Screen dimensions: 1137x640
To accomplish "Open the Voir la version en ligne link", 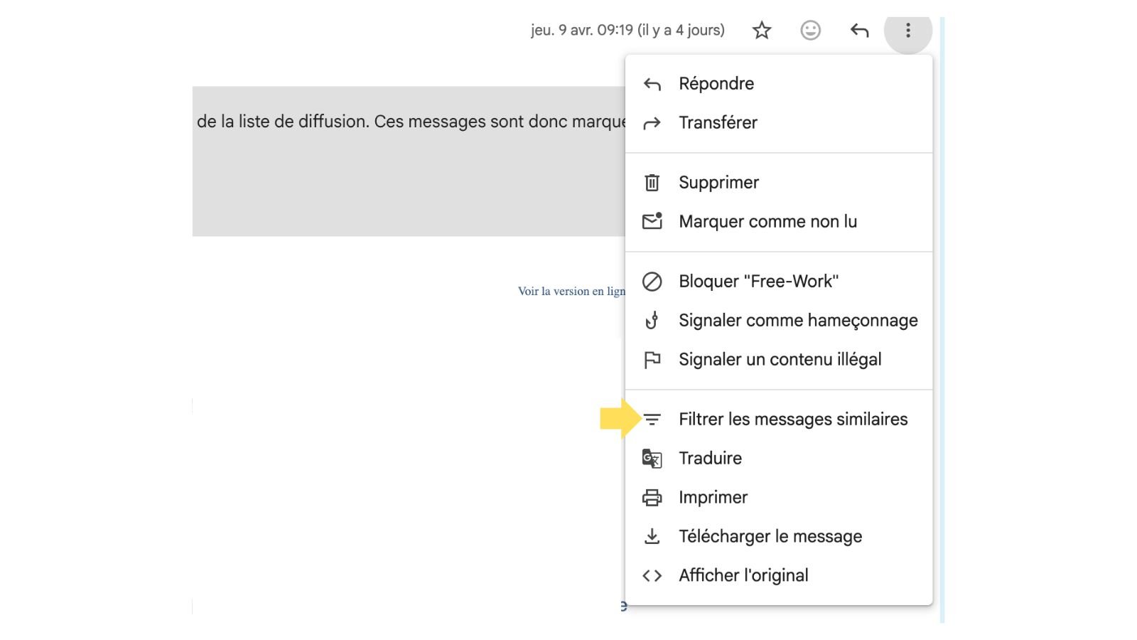I will pyautogui.click(x=571, y=292).
